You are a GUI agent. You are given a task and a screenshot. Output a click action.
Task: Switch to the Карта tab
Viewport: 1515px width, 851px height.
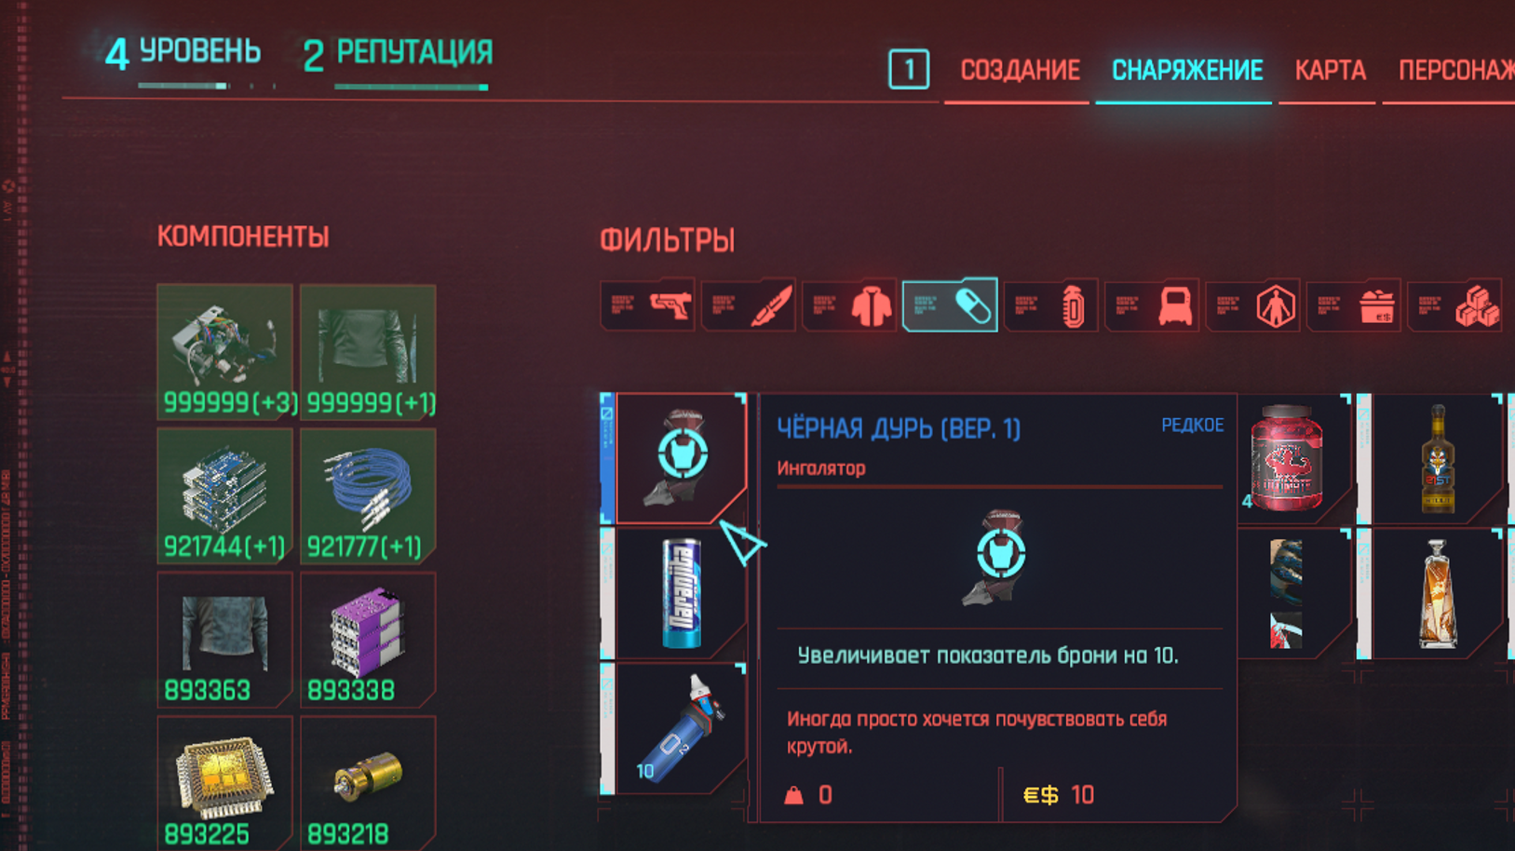click(x=1330, y=71)
